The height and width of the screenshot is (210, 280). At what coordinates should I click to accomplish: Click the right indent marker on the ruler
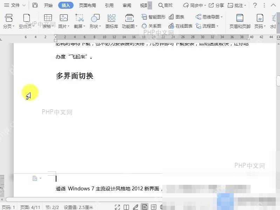tap(248, 38)
